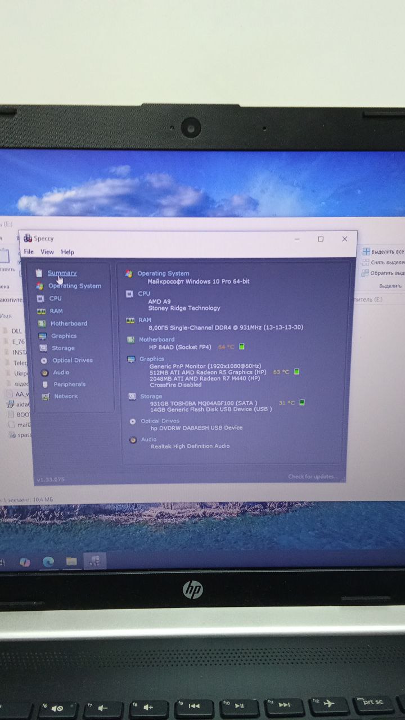Image resolution: width=405 pixels, height=720 pixels.
Task: Click the Summary link in sidebar
Action: click(x=62, y=273)
